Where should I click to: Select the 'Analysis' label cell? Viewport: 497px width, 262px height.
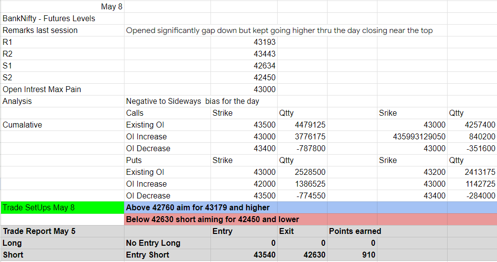point(62,101)
